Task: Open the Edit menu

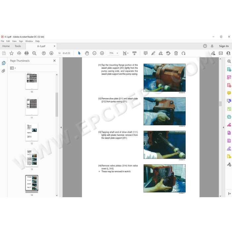Action: tap(8, 41)
